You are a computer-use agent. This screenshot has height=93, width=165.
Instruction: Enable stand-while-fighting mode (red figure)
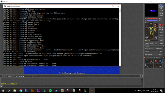[163, 25]
